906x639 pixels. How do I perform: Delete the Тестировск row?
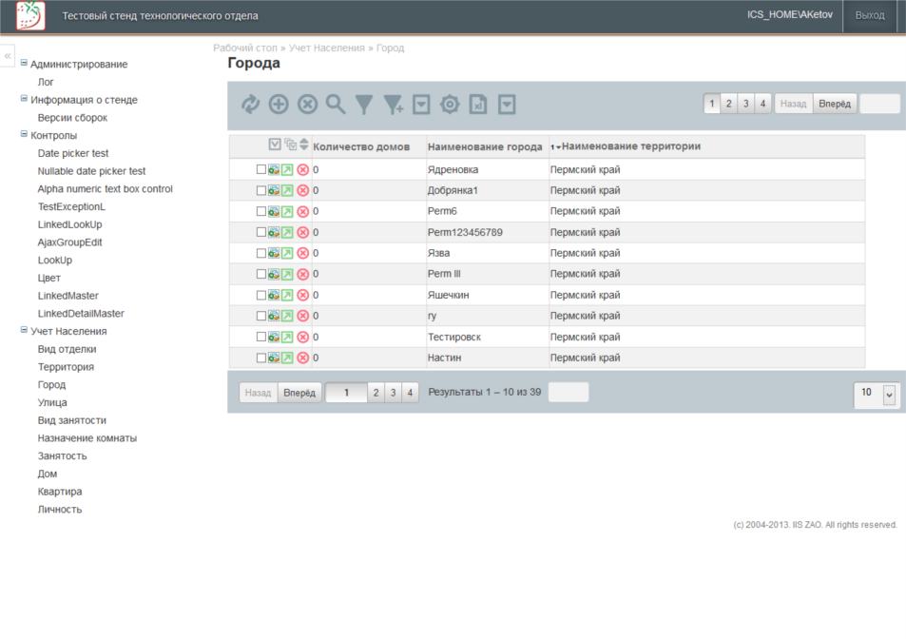[302, 337]
